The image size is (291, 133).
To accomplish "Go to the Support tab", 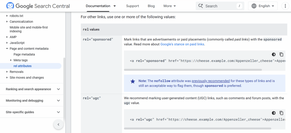I will [x=132, y=6].
